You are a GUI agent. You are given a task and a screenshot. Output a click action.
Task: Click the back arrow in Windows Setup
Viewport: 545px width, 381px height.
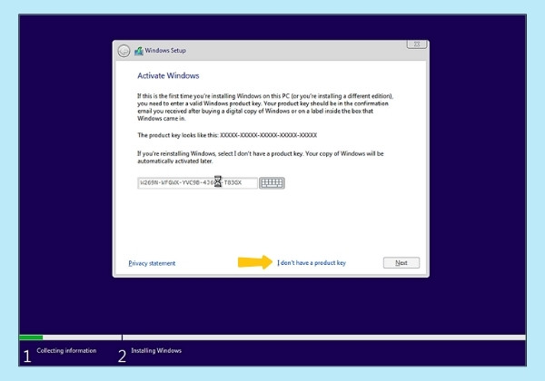point(124,51)
